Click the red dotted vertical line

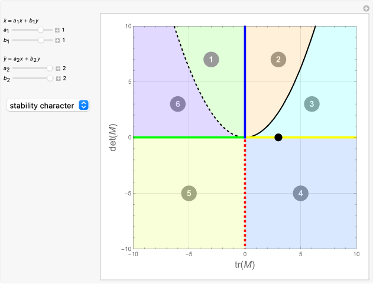coord(245,195)
